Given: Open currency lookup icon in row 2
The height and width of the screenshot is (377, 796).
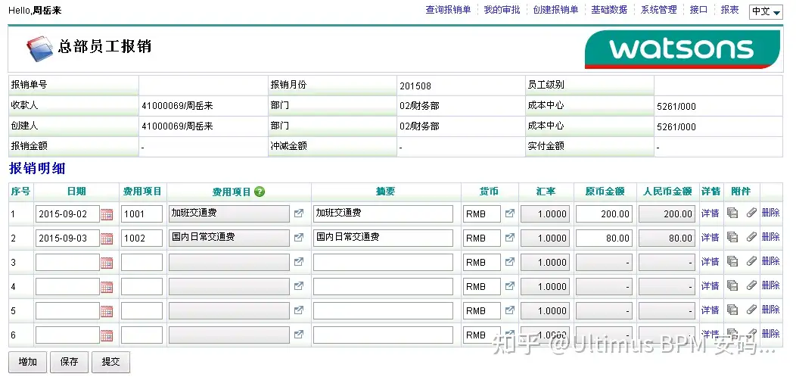Looking at the screenshot, I should click(x=510, y=237).
